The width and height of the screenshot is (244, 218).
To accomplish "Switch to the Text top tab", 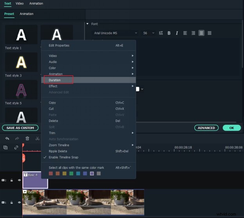I will [x=8, y=4].
